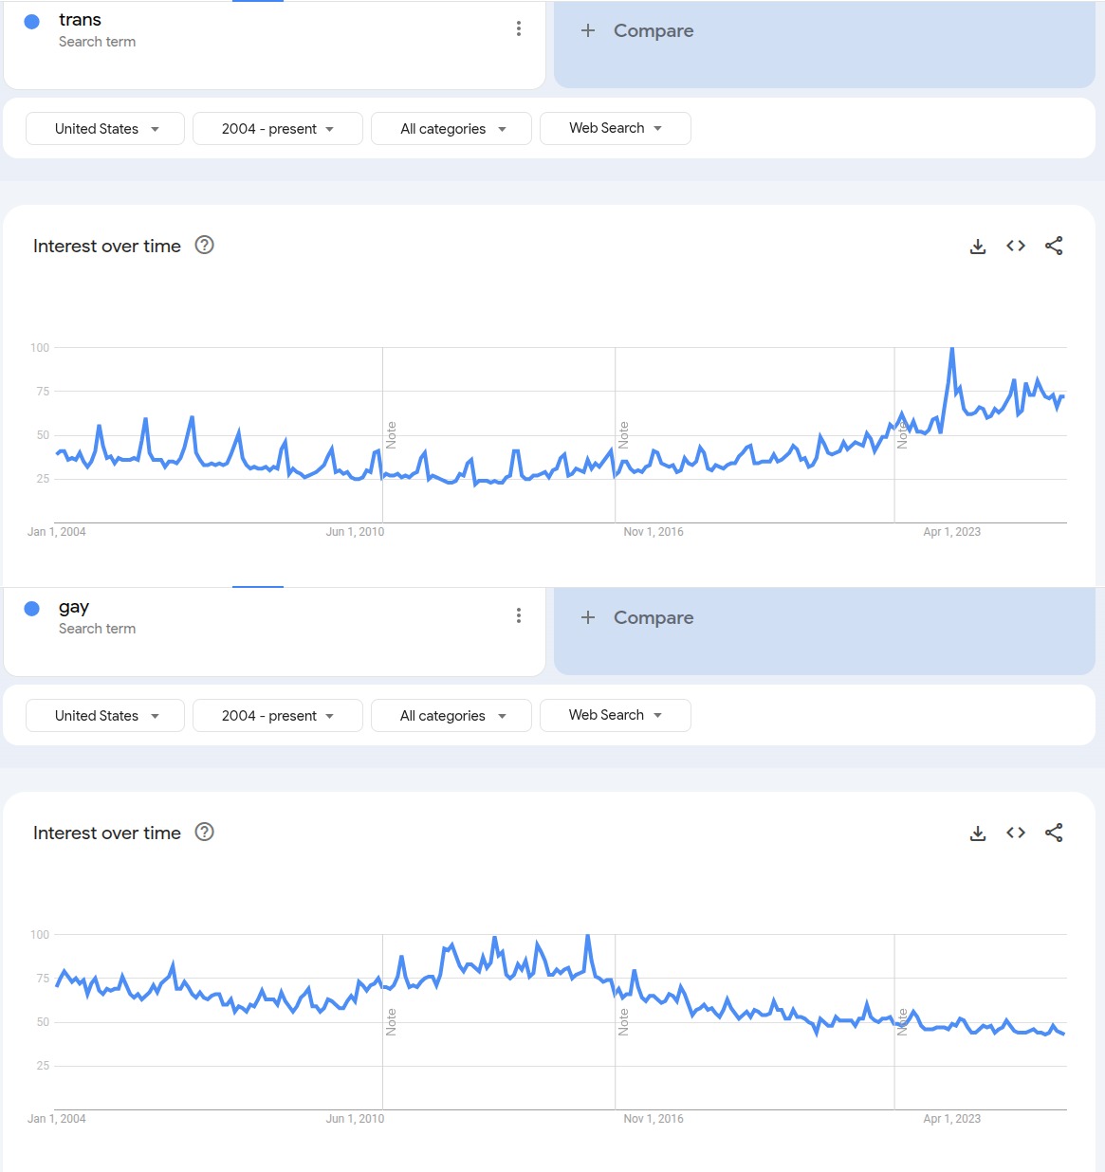Click help icon beside bottom Interest over time
Viewport: 1105px width, 1172px height.
[204, 832]
